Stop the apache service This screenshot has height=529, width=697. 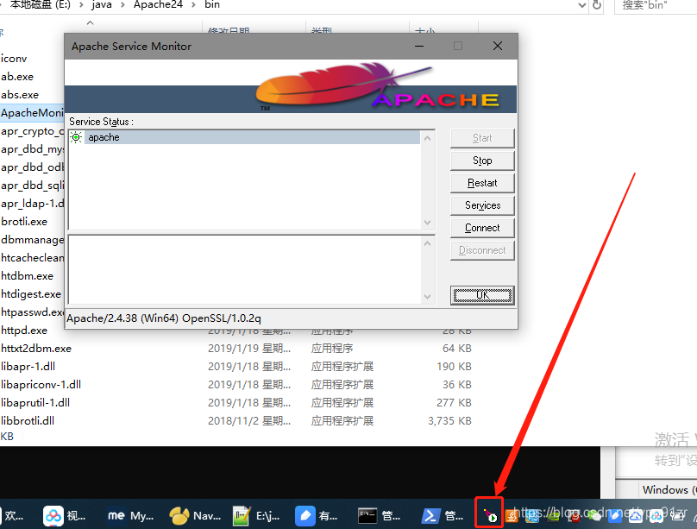[x=482, y=161]
